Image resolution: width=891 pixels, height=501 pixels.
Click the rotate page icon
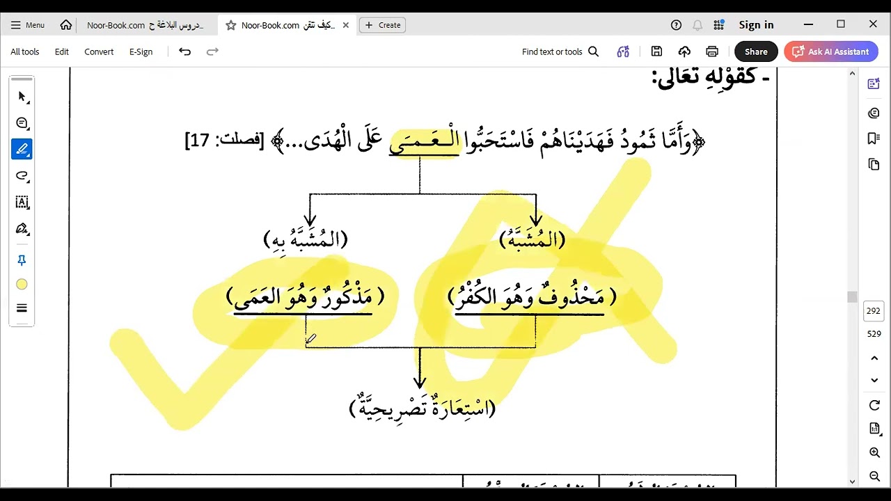(x=874, y=405)
